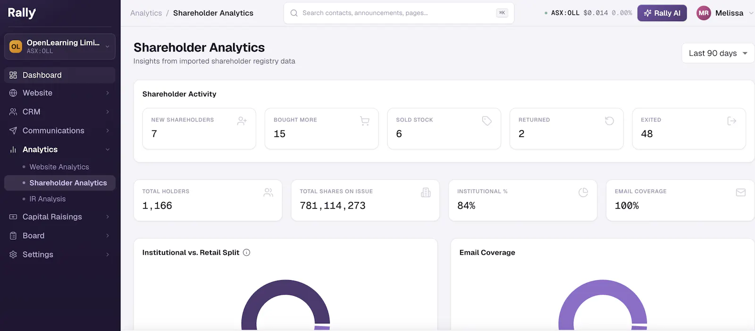Go to Dashboard in sidebar

tap(59, 75)
